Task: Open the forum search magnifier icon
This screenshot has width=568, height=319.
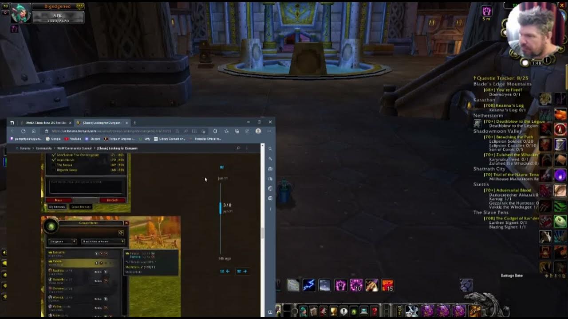Action: click(x=238, y=148)
